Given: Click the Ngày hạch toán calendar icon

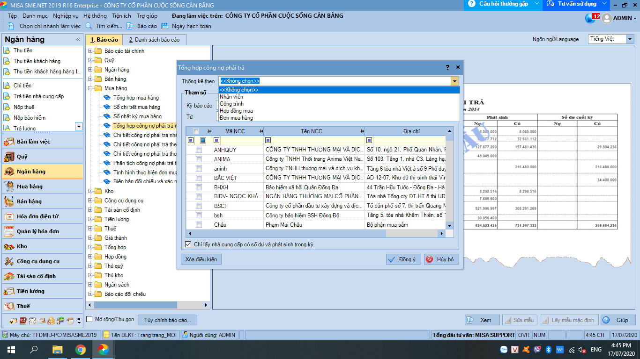Looking at the screenshot, I should (x=164, y=26).
